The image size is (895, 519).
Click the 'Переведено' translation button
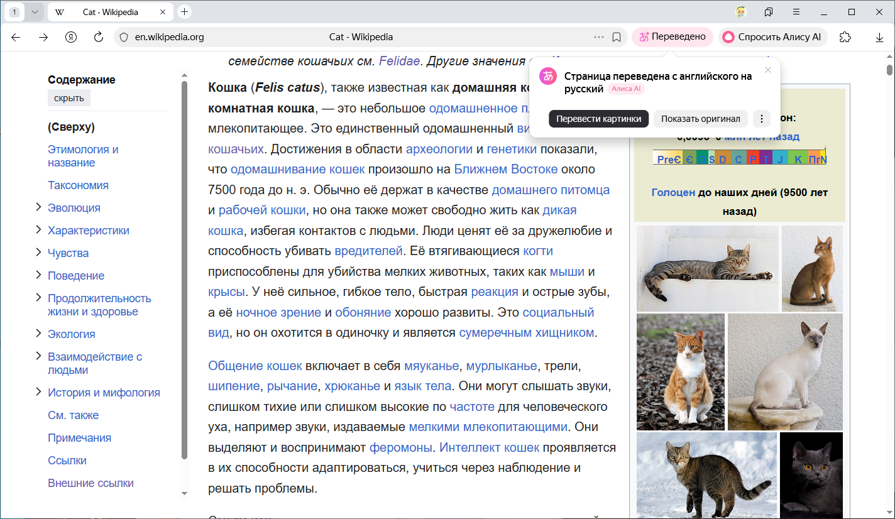pos(672,37)
